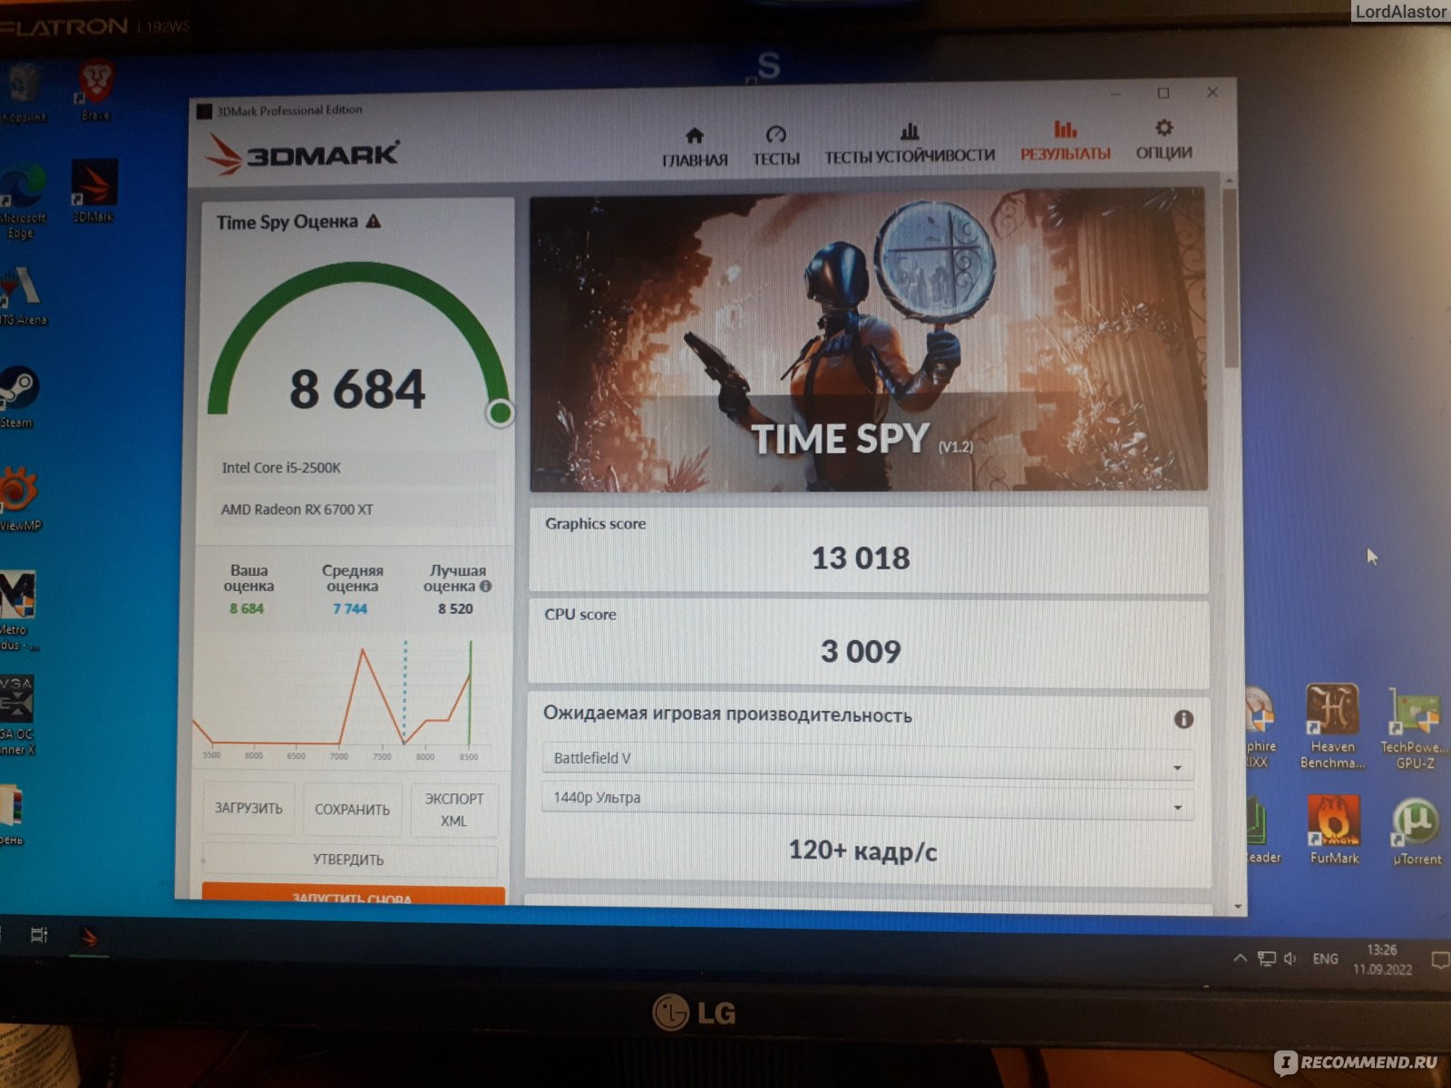The image size is (1451, 1088).
Task: Click the network tray icon
Action: point(1266,958)
